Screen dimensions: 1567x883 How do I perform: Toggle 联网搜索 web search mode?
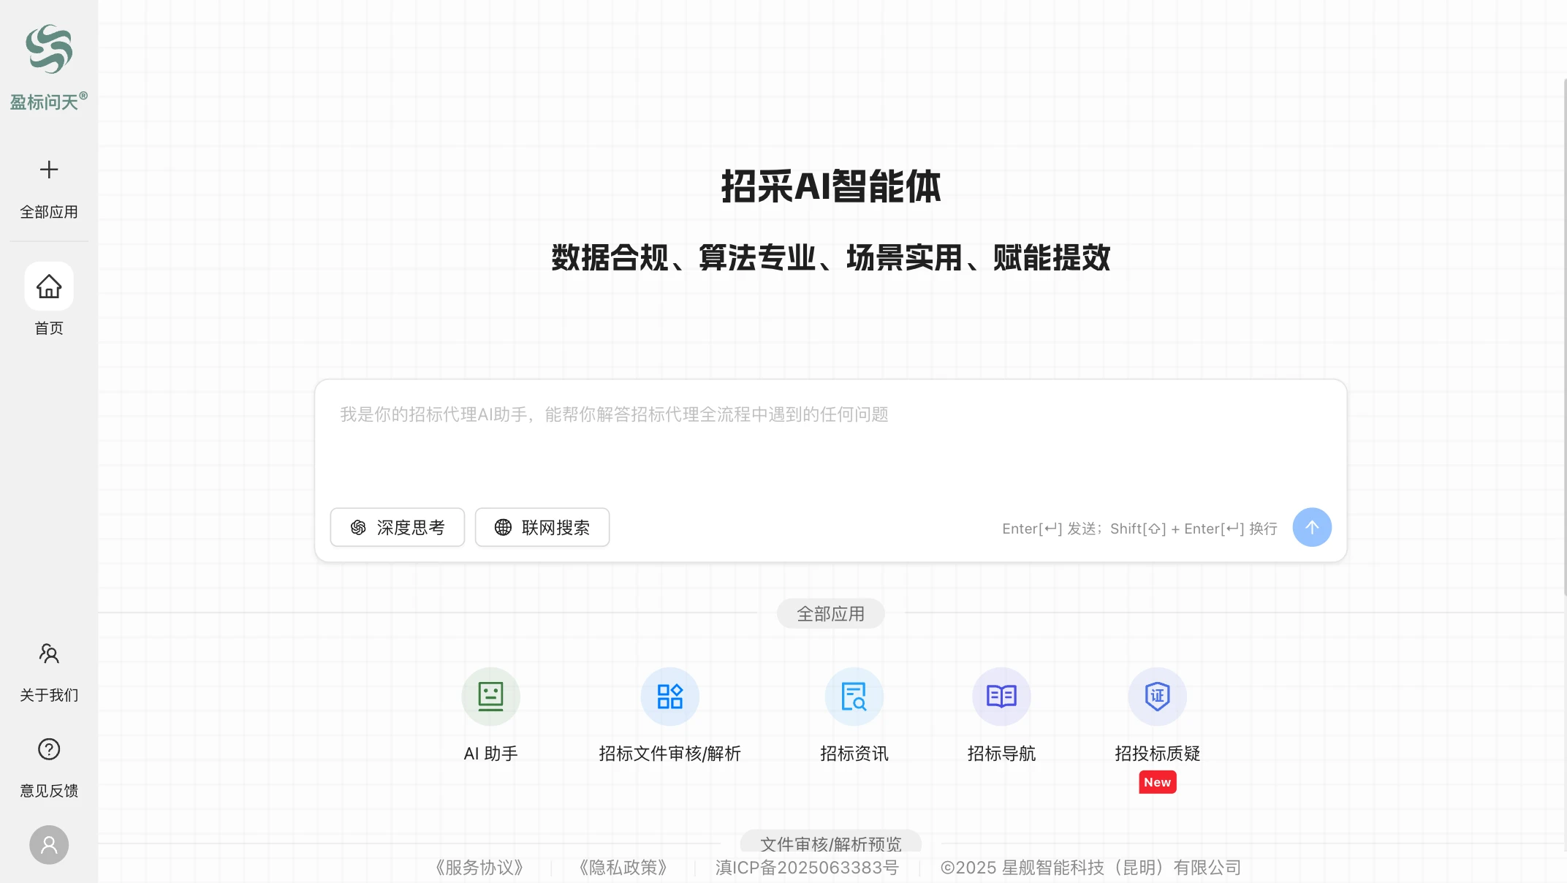(542, 527)
